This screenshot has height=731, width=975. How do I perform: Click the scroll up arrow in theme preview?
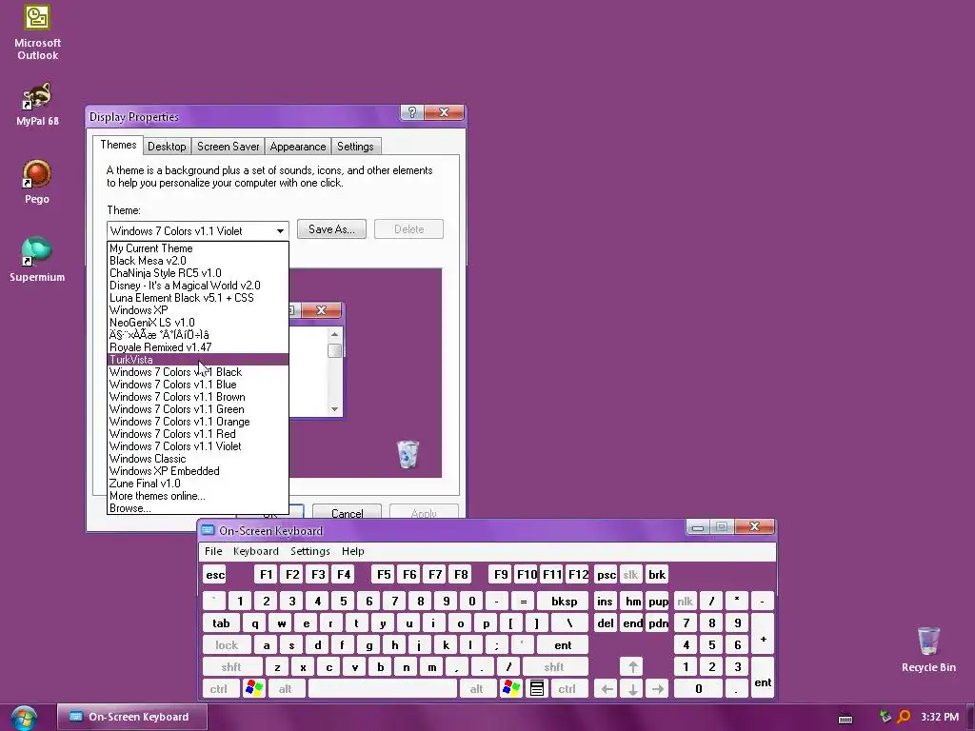(x=334, y=334)
